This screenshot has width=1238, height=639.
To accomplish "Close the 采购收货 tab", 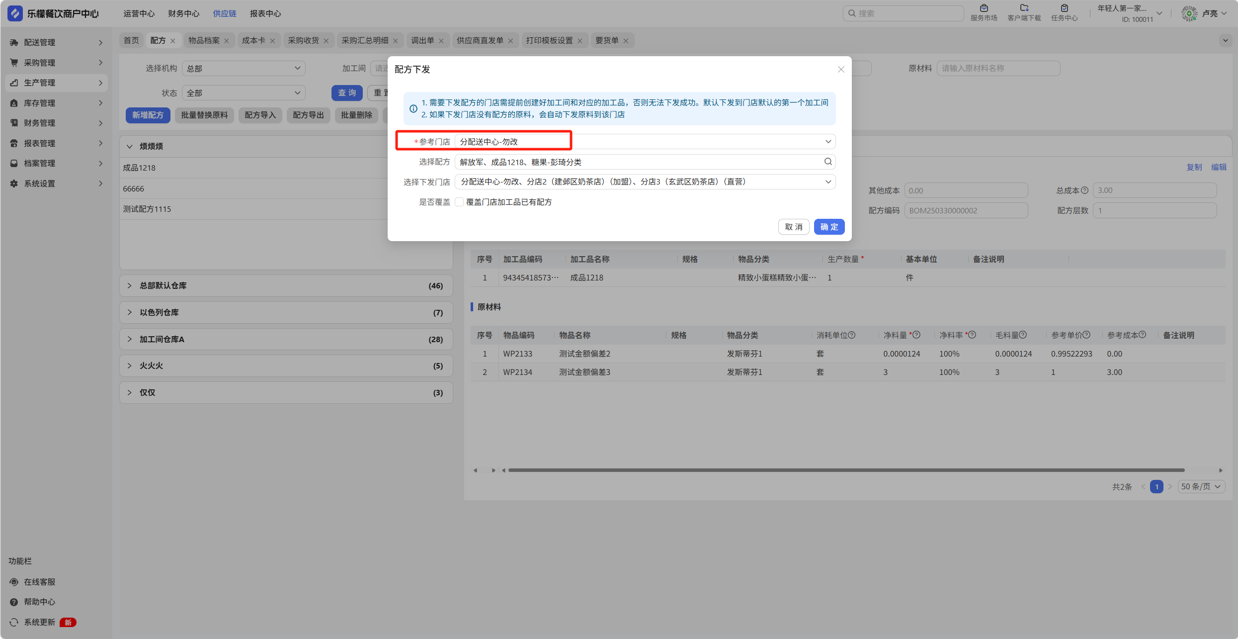I will [x=326, y=41].
